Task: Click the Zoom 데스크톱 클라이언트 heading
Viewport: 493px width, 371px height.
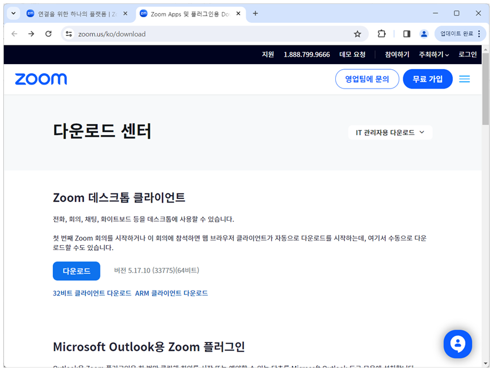Action: (119, 197)
